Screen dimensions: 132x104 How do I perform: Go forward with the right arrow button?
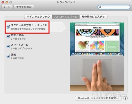tap(9, 7)
